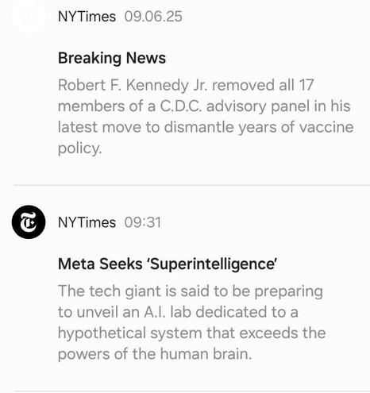Select the NYTimes sender name at 09:31
Image resolution: width=370 pixels, height=393 pixels.
[x=87, y=222]
